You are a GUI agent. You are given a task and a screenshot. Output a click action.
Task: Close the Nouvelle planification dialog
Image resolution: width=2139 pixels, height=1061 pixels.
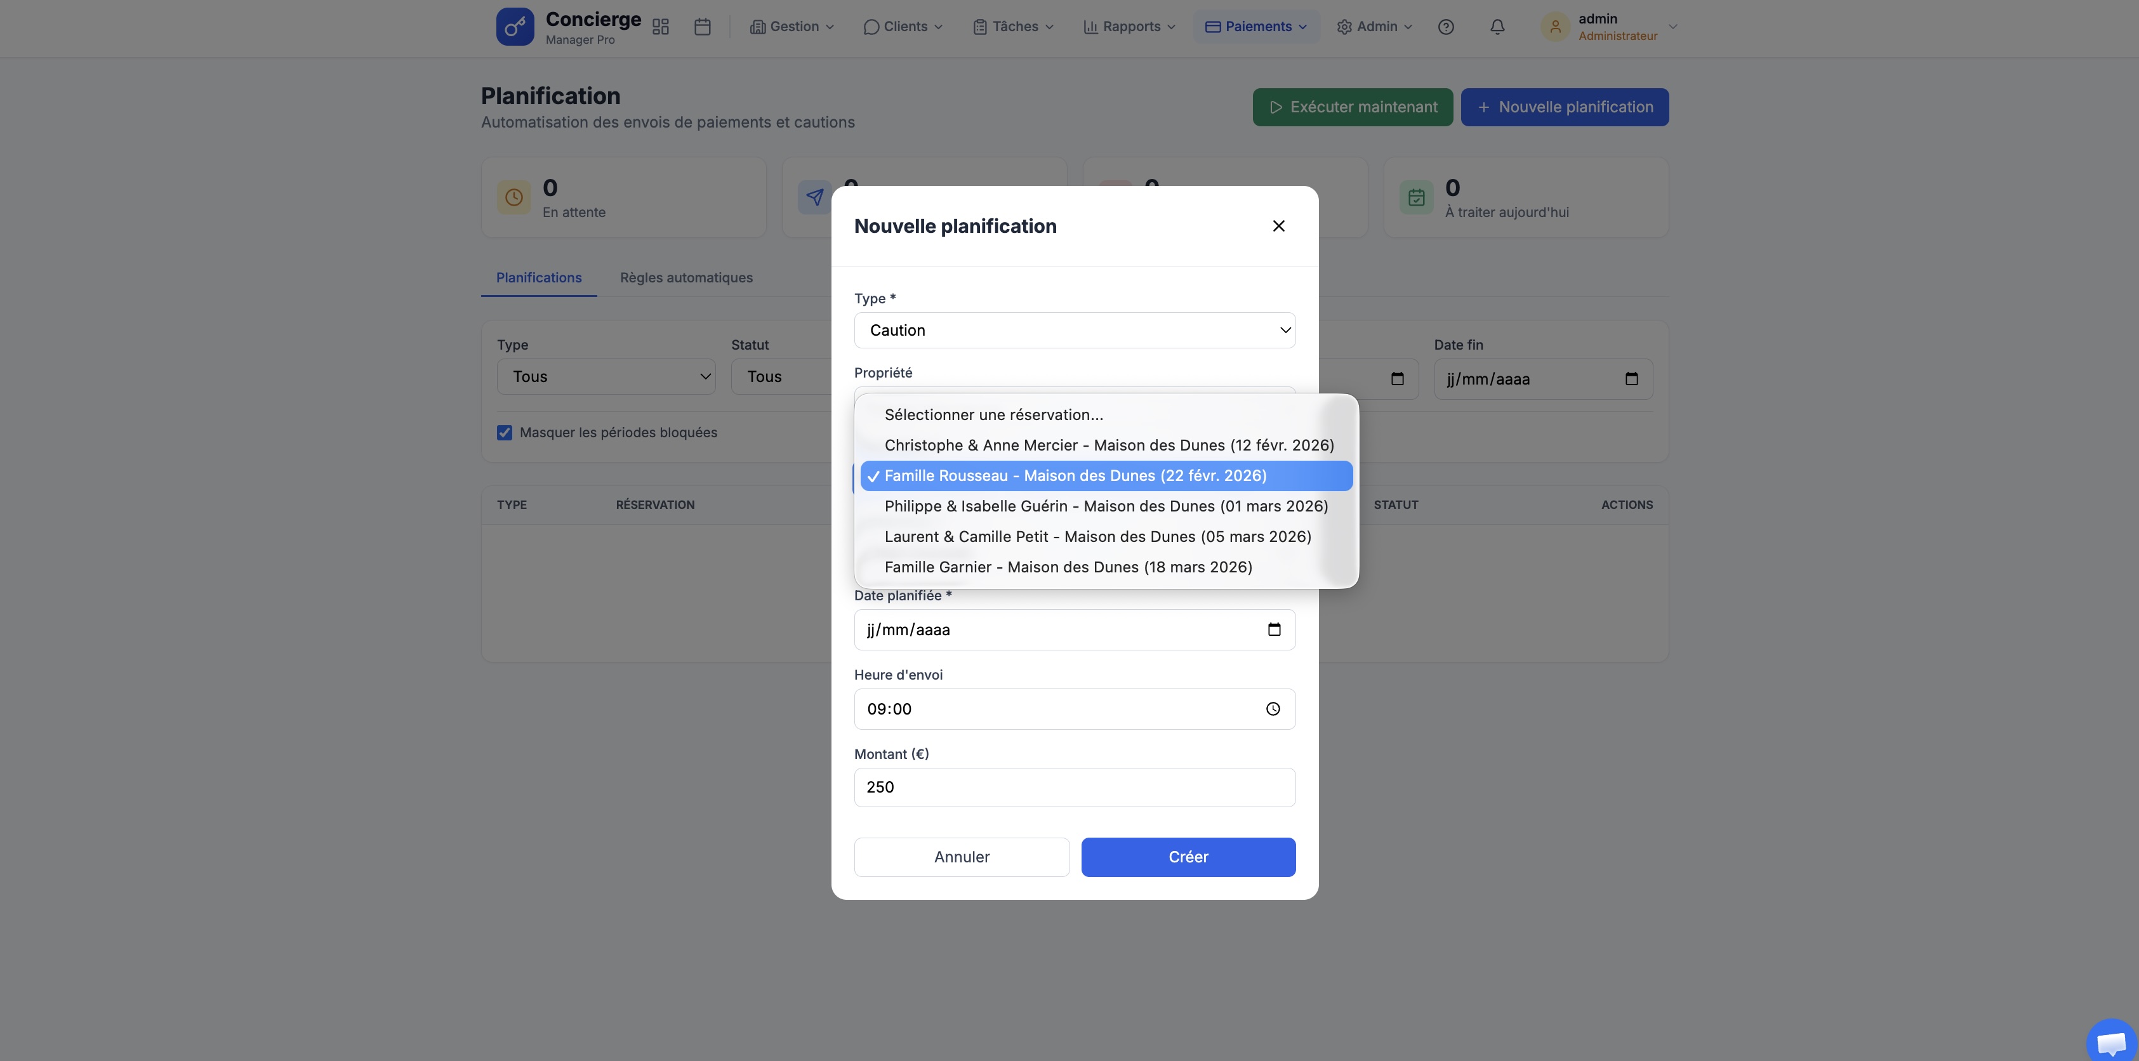point(1279,226)
